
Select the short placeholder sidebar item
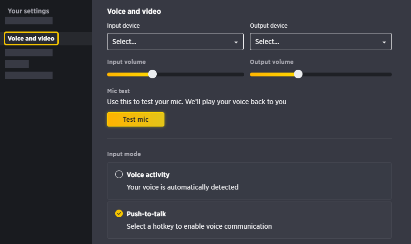point(17,64)
